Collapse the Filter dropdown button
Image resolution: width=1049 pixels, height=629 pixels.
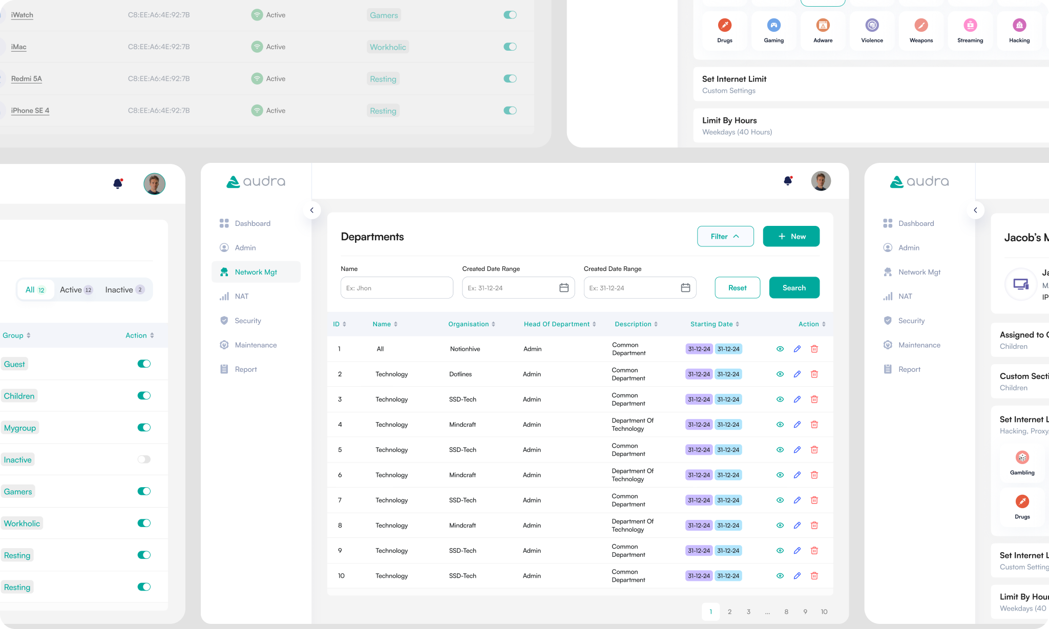tap(725, 236)
